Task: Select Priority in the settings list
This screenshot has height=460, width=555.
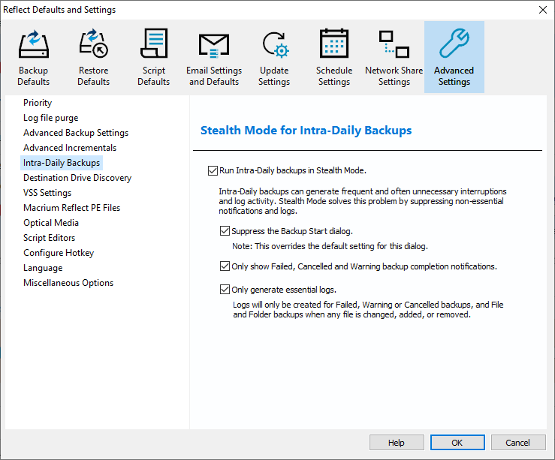Action: point(38,103)
